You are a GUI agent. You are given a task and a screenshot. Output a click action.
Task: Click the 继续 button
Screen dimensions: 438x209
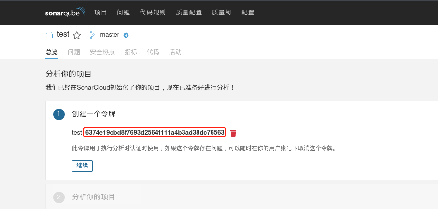pos(82,166)
